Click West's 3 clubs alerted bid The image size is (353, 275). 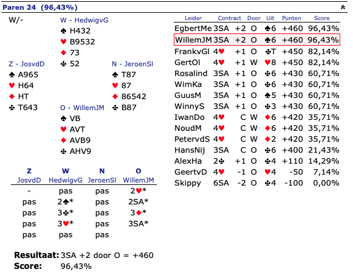click(x=66, y=212)
